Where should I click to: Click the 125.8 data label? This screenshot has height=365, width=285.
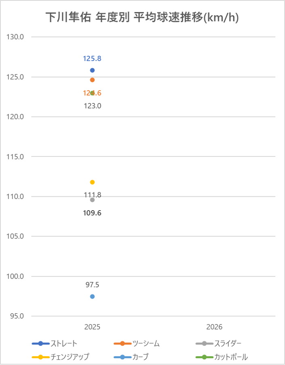click(92, 59)
